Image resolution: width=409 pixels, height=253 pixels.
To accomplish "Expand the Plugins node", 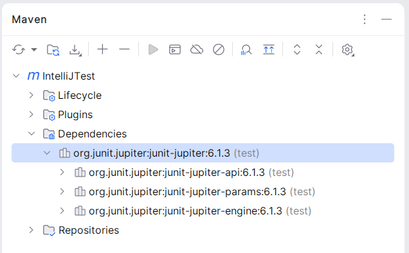I will pos(32,115).
